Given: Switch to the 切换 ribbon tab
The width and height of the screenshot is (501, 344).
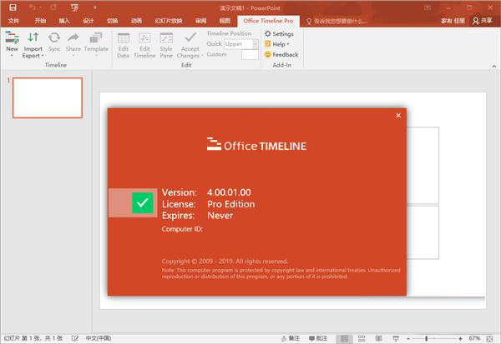Looking at the screenshot, I should 112,21.
